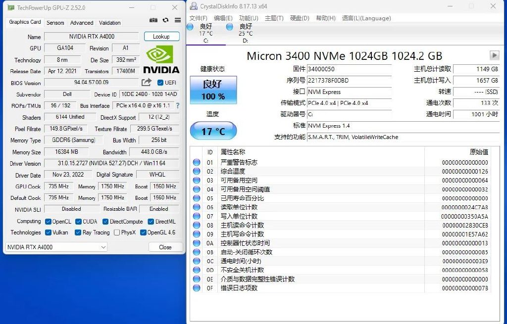The height and width of the screenshot is (324, 507).
Task: Click the Close button in GPU-Z
Action: (165, 247)
